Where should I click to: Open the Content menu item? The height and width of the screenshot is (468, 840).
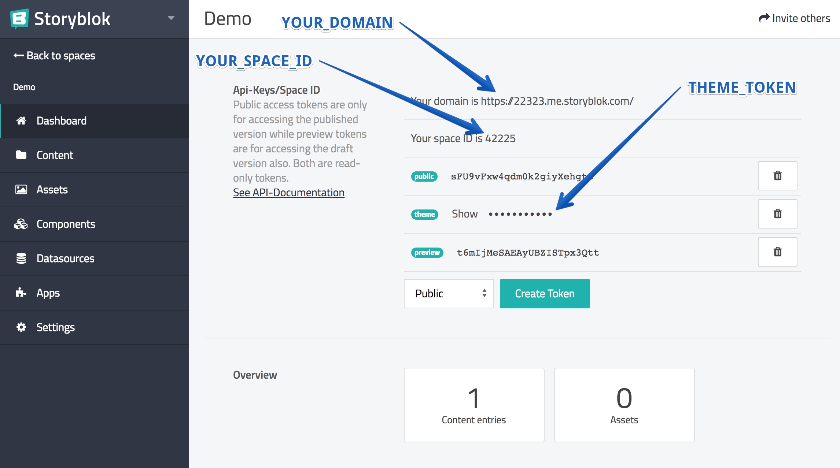[x=55, y=155]
